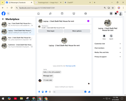126x101 pixels.
Task: Open the browser zoom magnifier icon
Action: (105, 8)
